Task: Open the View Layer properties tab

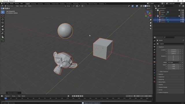Action: [x=154, y=50]
